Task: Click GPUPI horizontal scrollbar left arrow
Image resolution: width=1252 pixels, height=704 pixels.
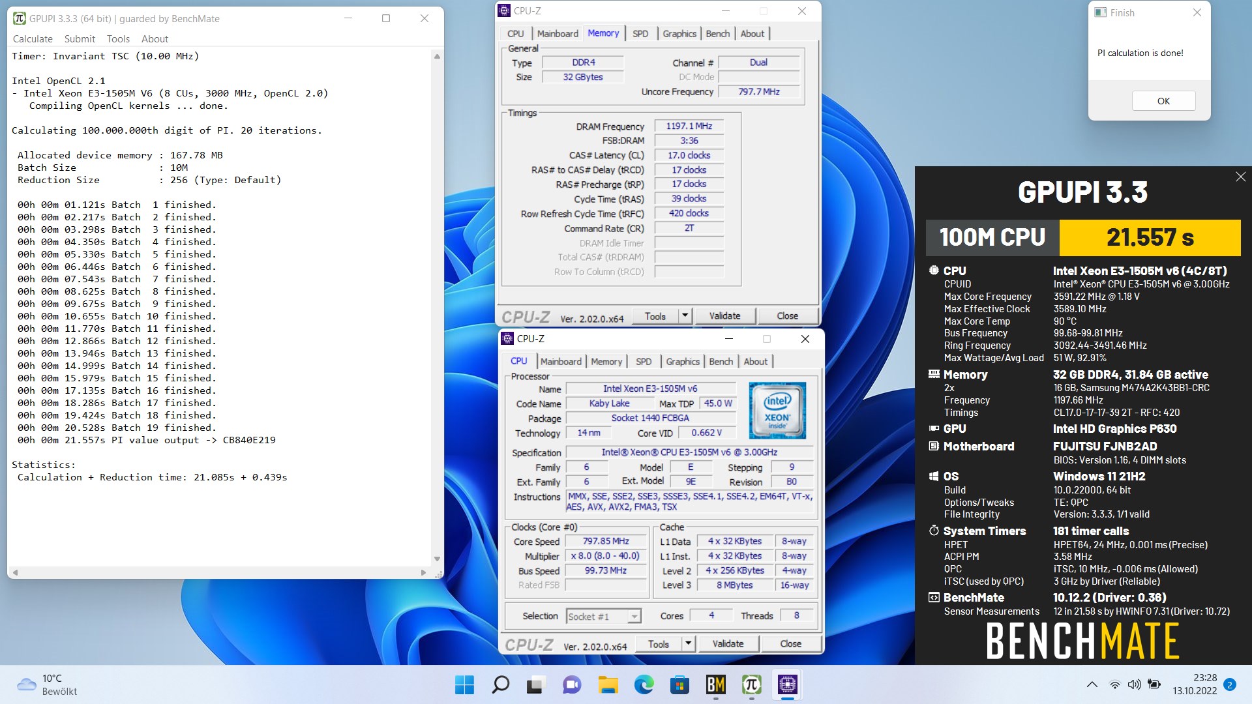Action: [15, 572]
